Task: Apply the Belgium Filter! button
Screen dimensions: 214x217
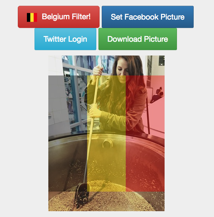Action: [x=58, y=17]
